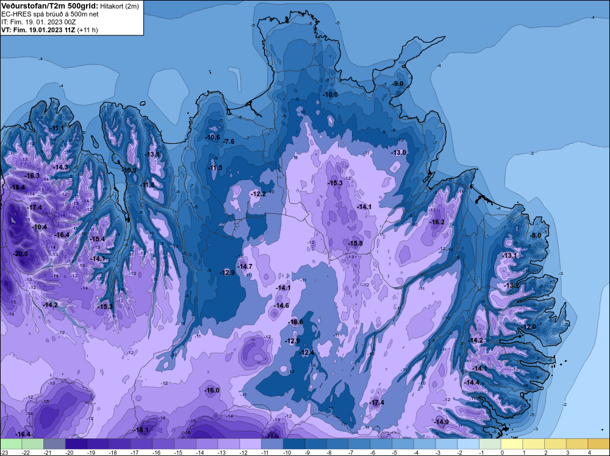Pick the dark purple legend swatch labeled -20
The image size is (610, 456).
point(76,444)
